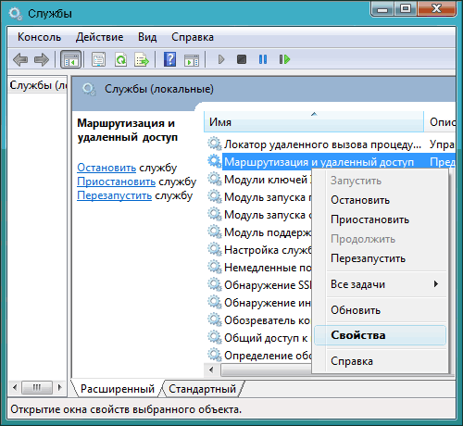Click the Pause service icon
This screenshot has height=426, width=463.
(263, 59)
